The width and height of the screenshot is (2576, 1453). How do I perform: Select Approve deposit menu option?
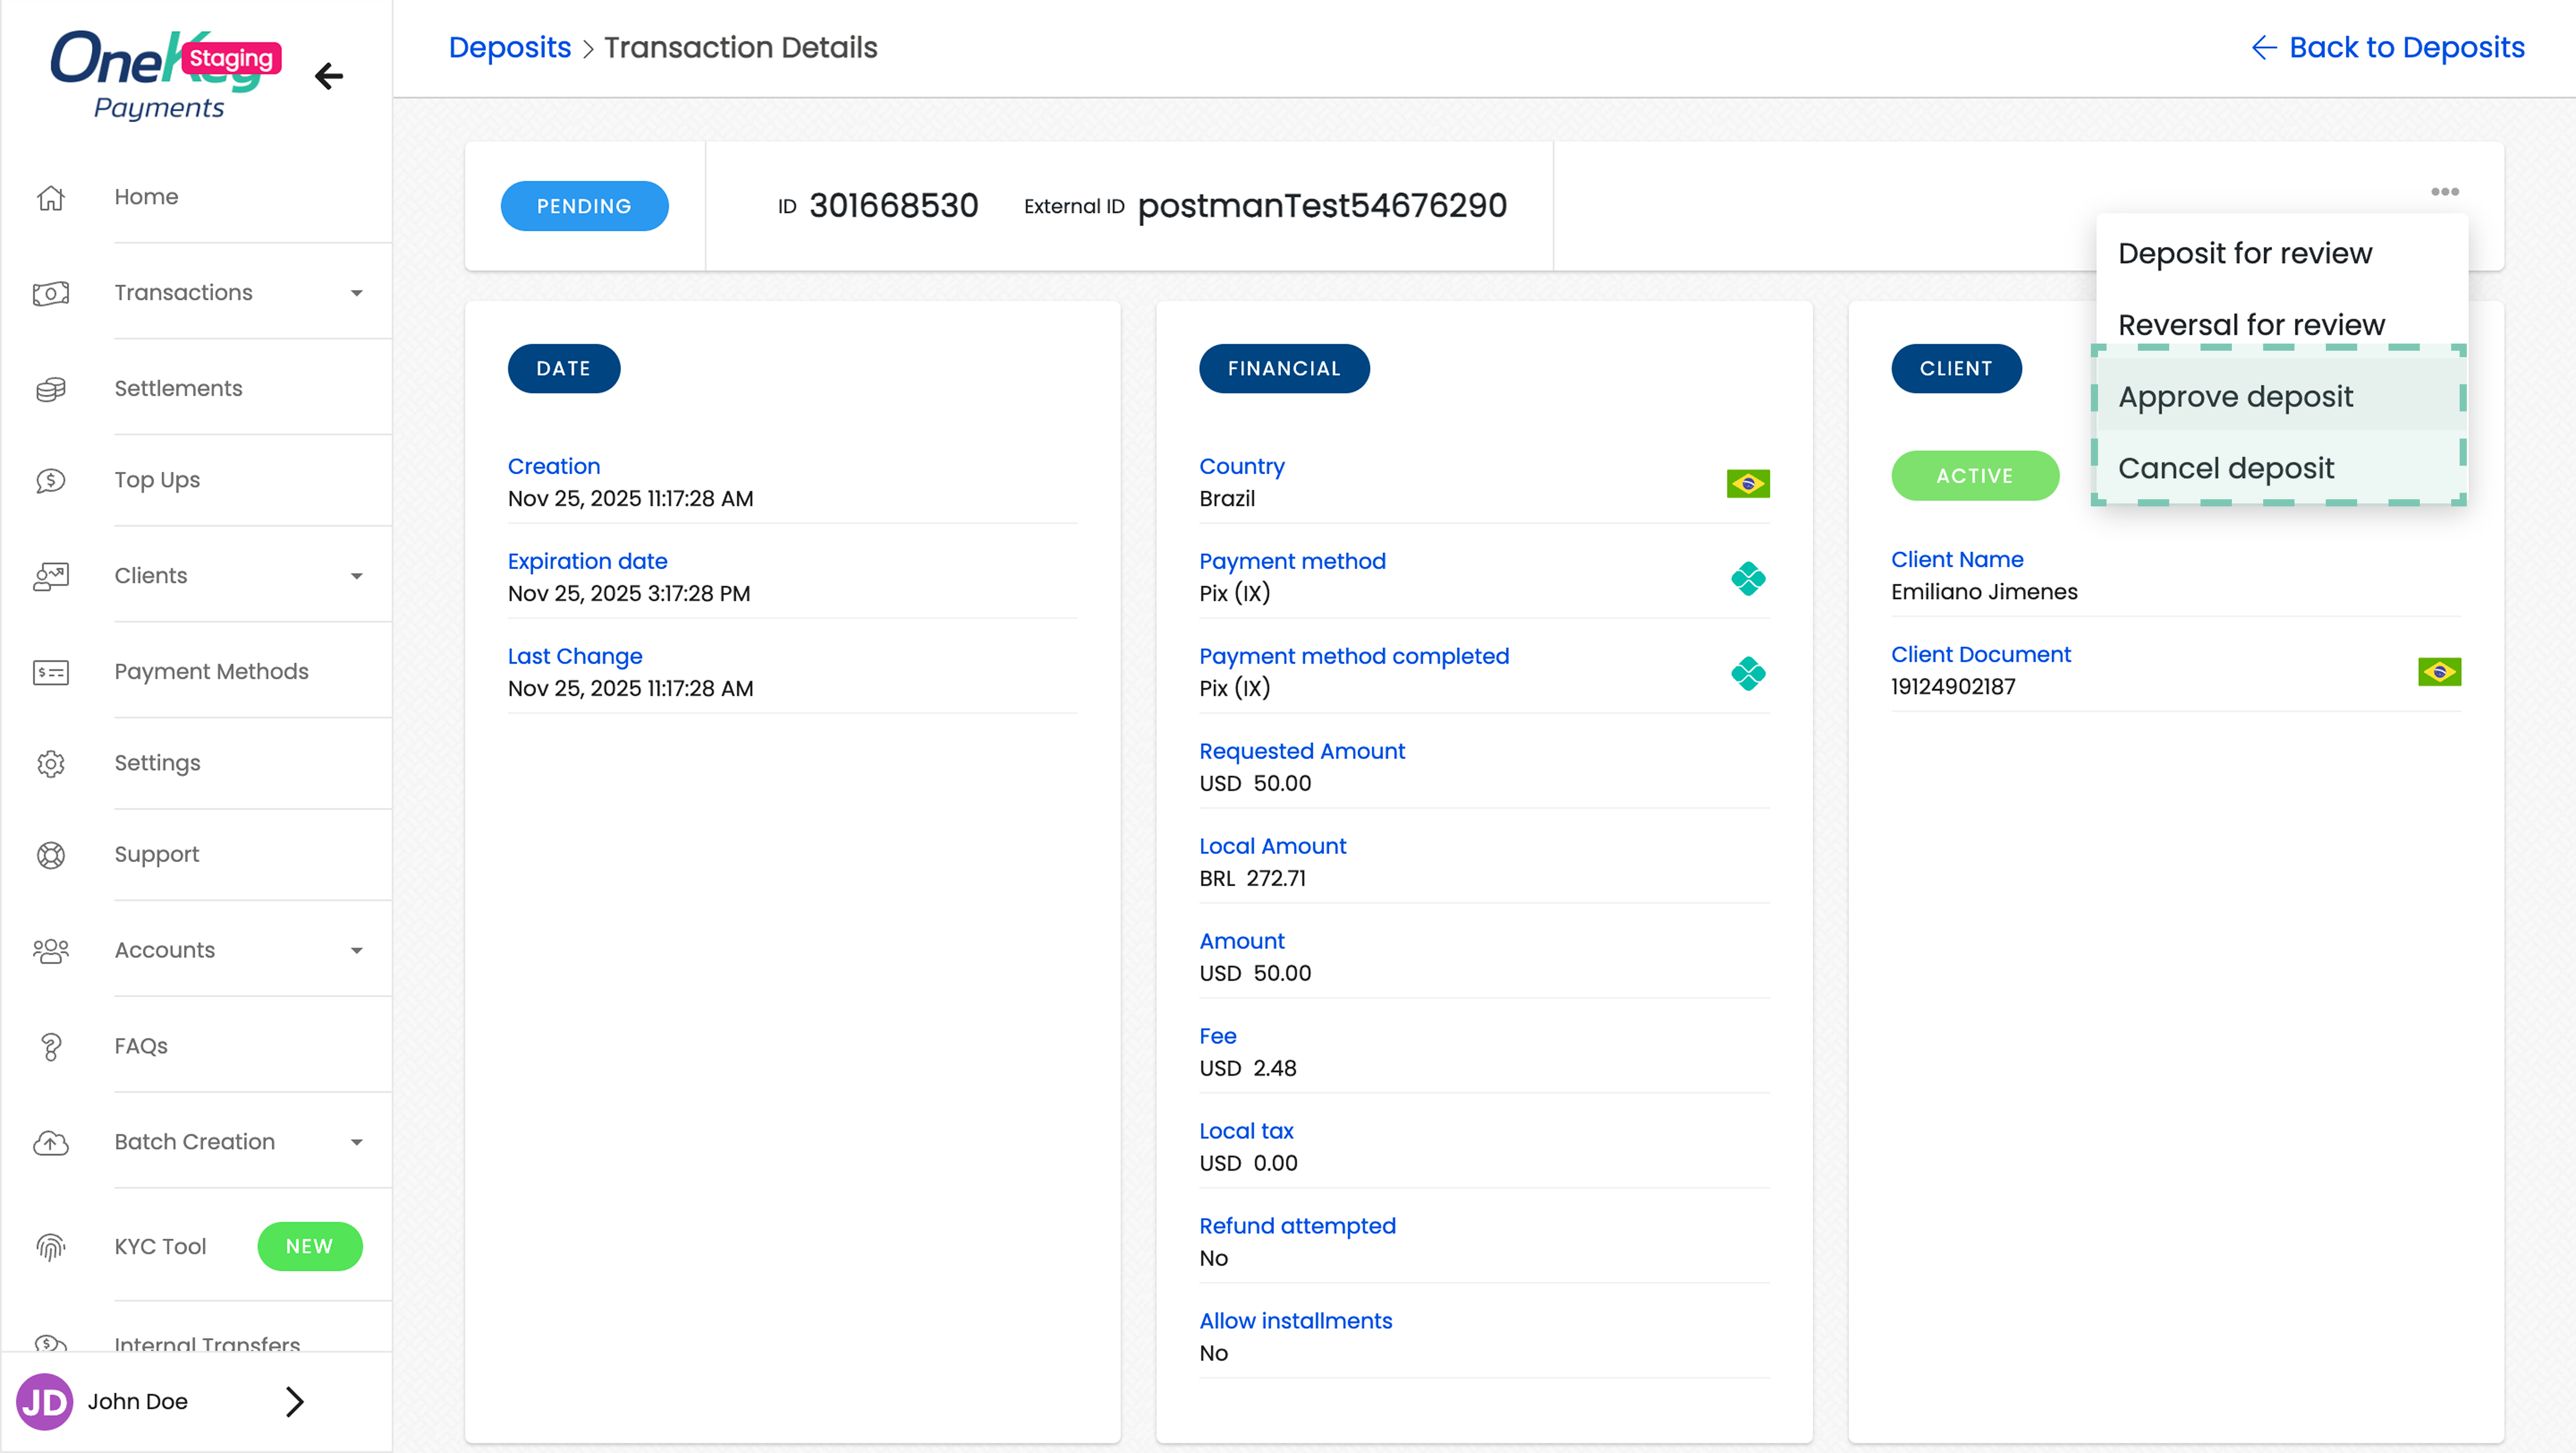pyautogui.click(x=2235, y=397)
